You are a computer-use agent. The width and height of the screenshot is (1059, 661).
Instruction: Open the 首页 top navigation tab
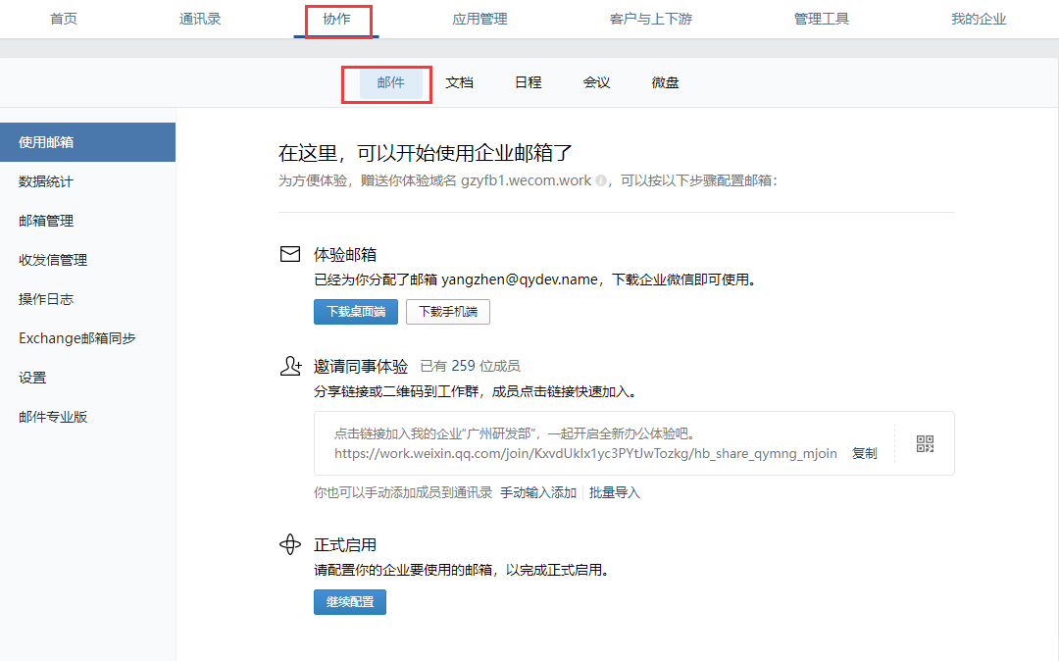click(64, 19)
